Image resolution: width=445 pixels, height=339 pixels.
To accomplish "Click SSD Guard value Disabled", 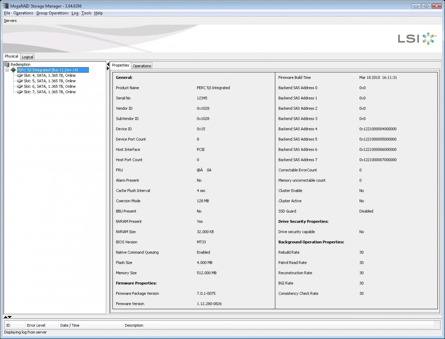I will [x=366, y=211].
